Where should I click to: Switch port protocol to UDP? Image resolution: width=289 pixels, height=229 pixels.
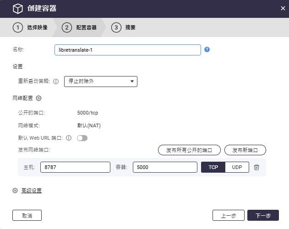[237, 168]
